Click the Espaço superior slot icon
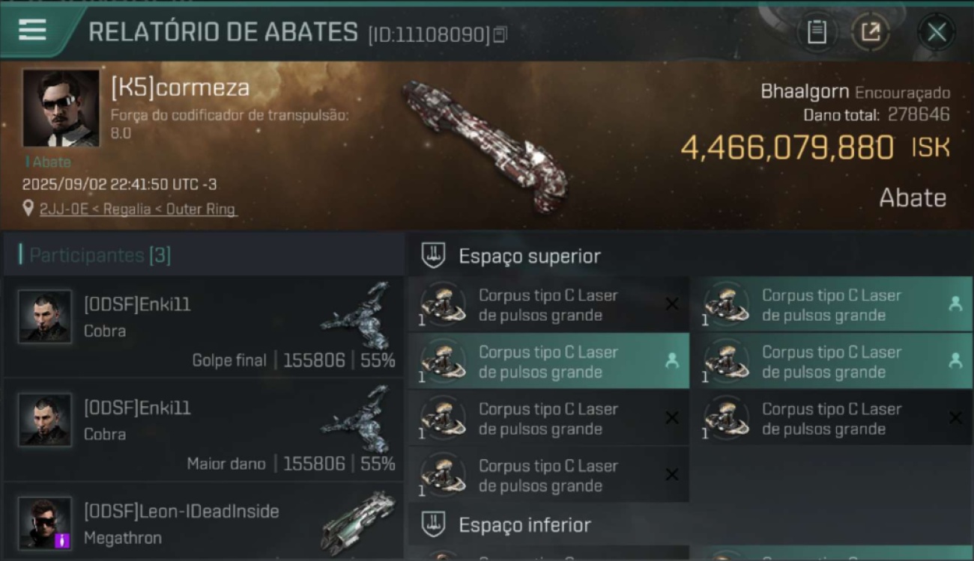This screenshot has width=974, height=561. (432, 256)
